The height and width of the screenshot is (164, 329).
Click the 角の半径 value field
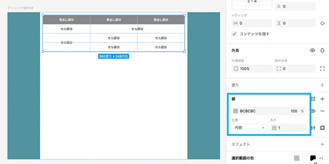(x=295, y=69)
